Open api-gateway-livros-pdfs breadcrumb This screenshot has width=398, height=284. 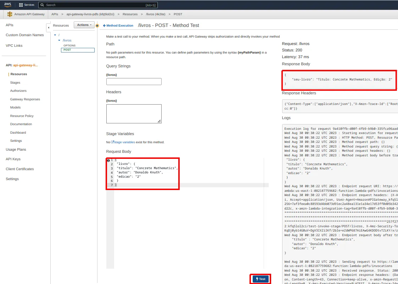tap(90, 14)
